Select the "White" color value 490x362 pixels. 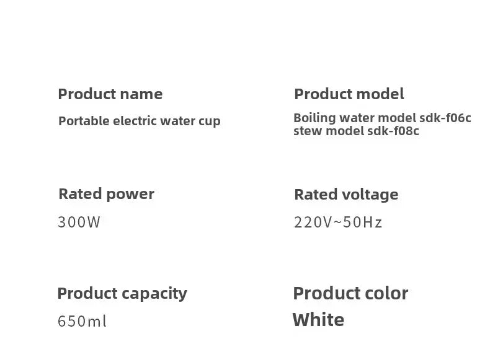tap(318, 320)
